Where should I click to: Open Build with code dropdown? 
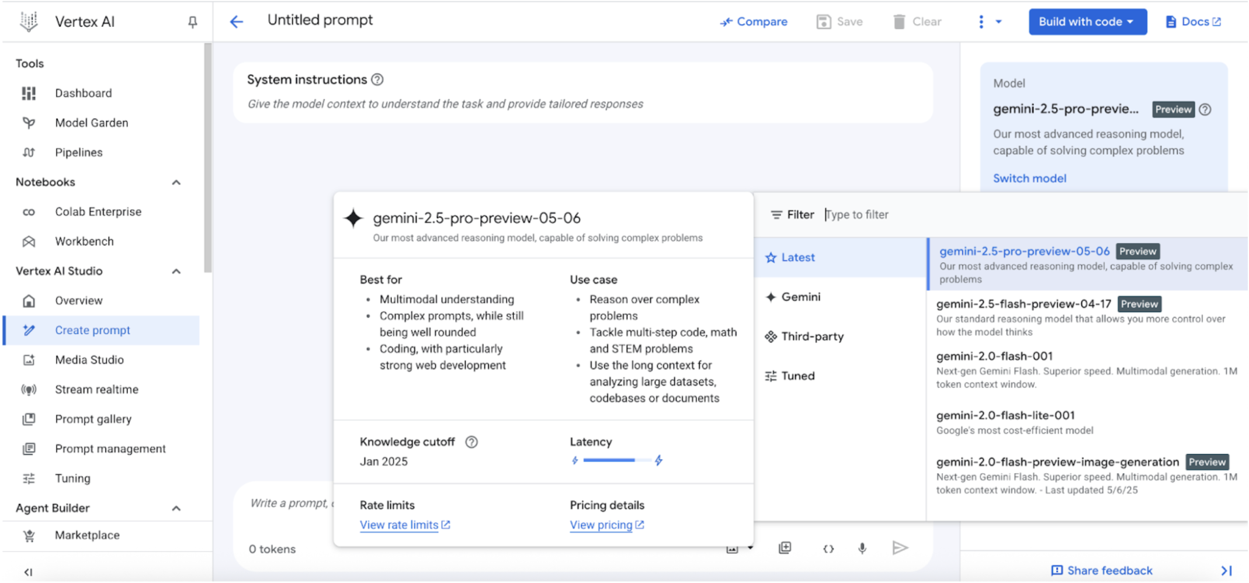(1087, 22)
